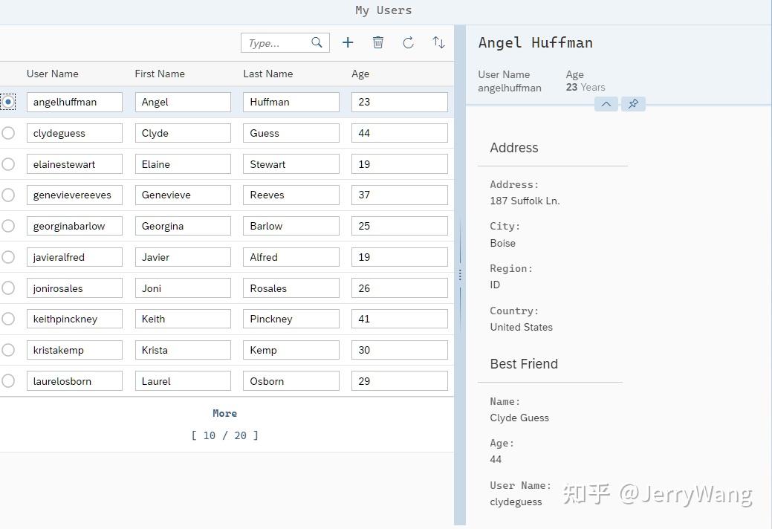Edit the first name field Clyde

tap(183, 133)
